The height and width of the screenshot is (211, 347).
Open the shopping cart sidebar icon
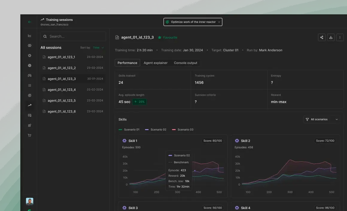point(29,135)
